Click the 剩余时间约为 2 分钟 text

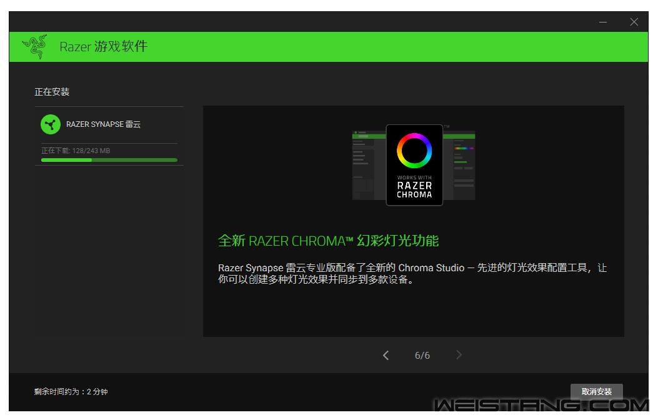(71, 392)
